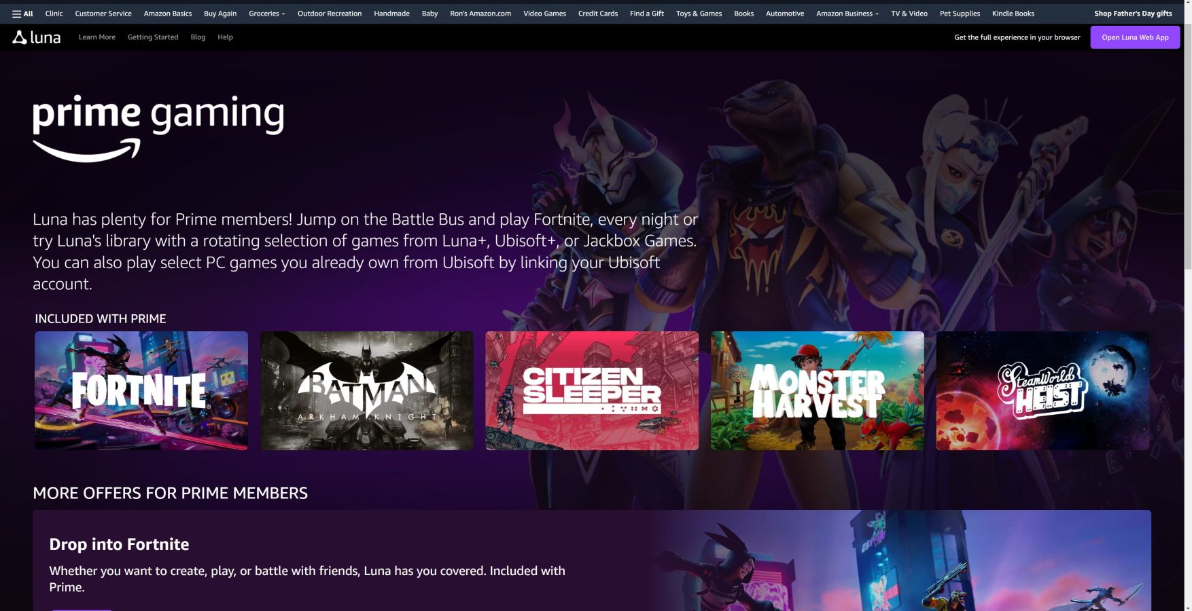Click the Prime Gaming logo
The image size is (1192, 611).
click(158, 128)
